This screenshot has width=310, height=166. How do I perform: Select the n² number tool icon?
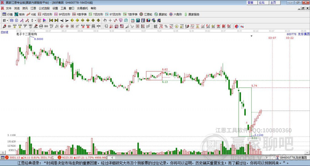click(51, 27)
